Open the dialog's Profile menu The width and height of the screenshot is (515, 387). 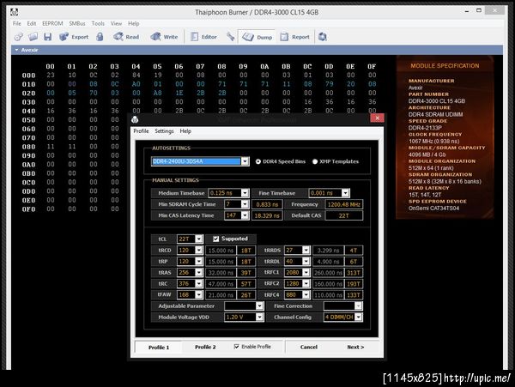click(x=141, y=131)
